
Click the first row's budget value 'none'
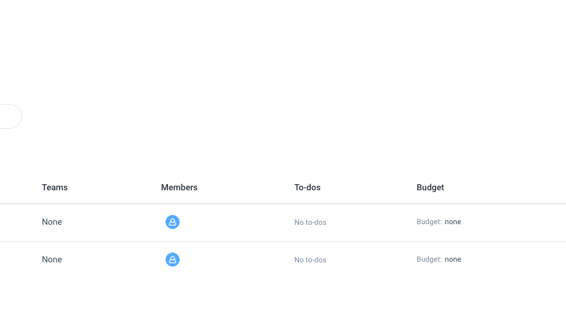pos(453,222)
